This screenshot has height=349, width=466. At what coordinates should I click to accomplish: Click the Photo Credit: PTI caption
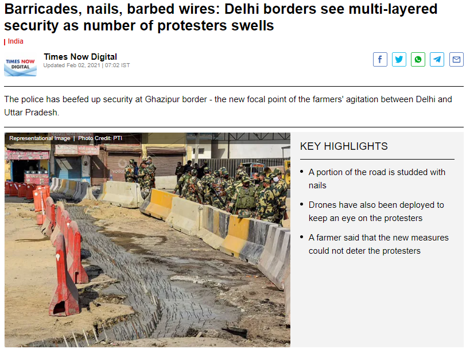(100, 138)
